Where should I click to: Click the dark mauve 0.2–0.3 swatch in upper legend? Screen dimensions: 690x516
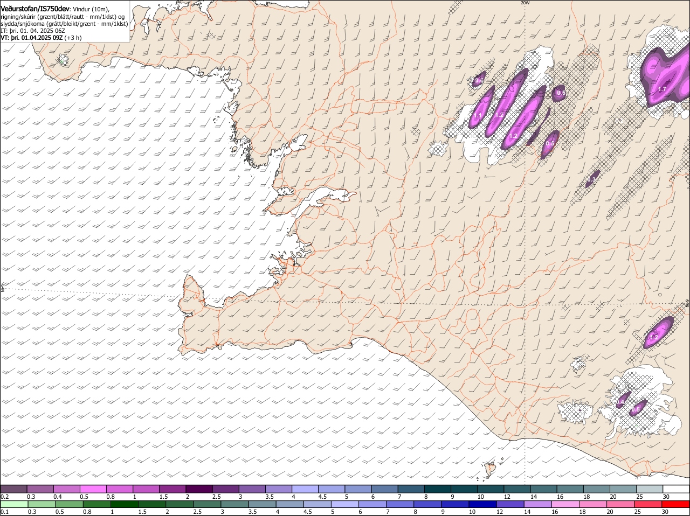click(13, 489)
